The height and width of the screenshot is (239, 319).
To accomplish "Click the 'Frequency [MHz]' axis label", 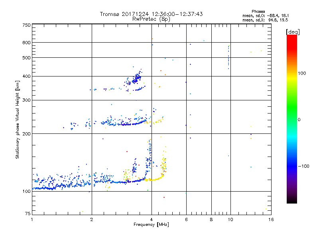I will click(x=151, y=225).
